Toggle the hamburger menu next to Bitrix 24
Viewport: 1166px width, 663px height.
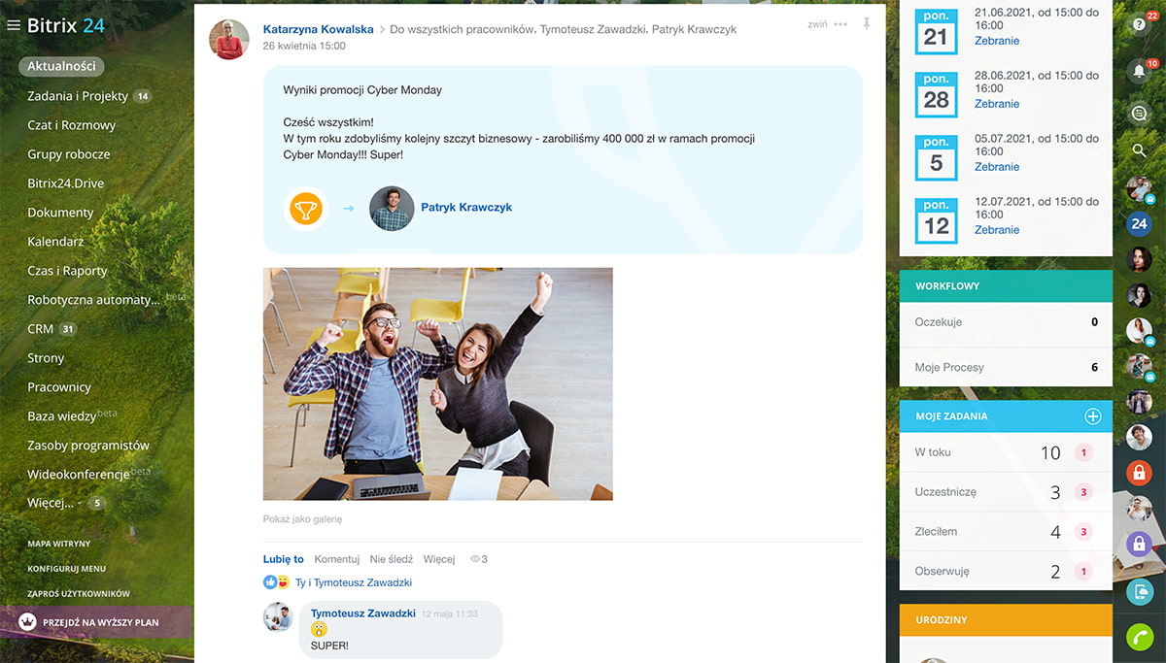click(x=14, y=25)
